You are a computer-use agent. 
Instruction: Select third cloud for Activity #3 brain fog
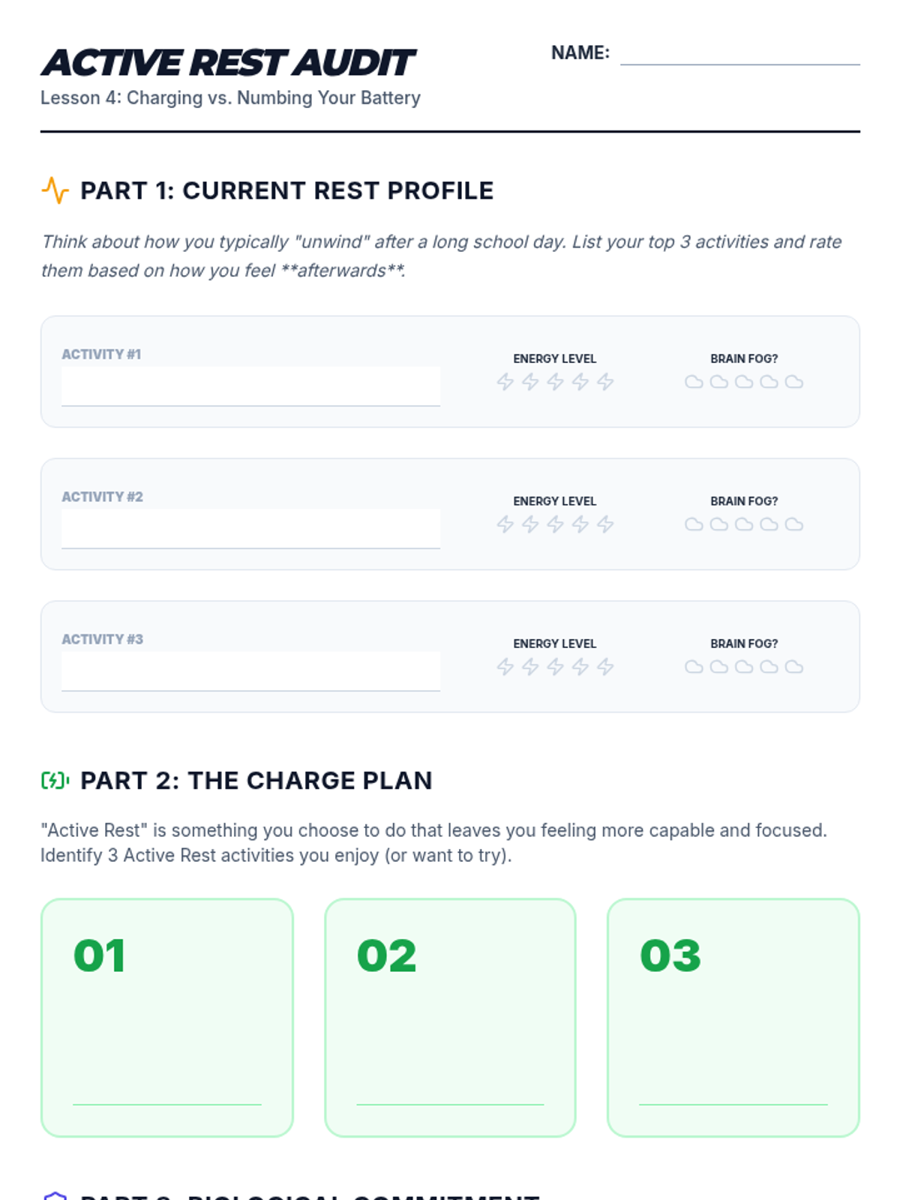coord(744,667)
